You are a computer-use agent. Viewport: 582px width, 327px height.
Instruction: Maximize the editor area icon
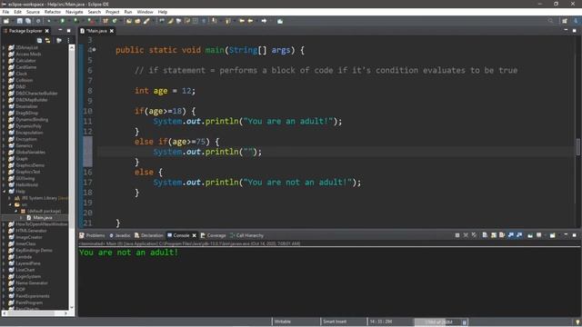tap(574, 30)
